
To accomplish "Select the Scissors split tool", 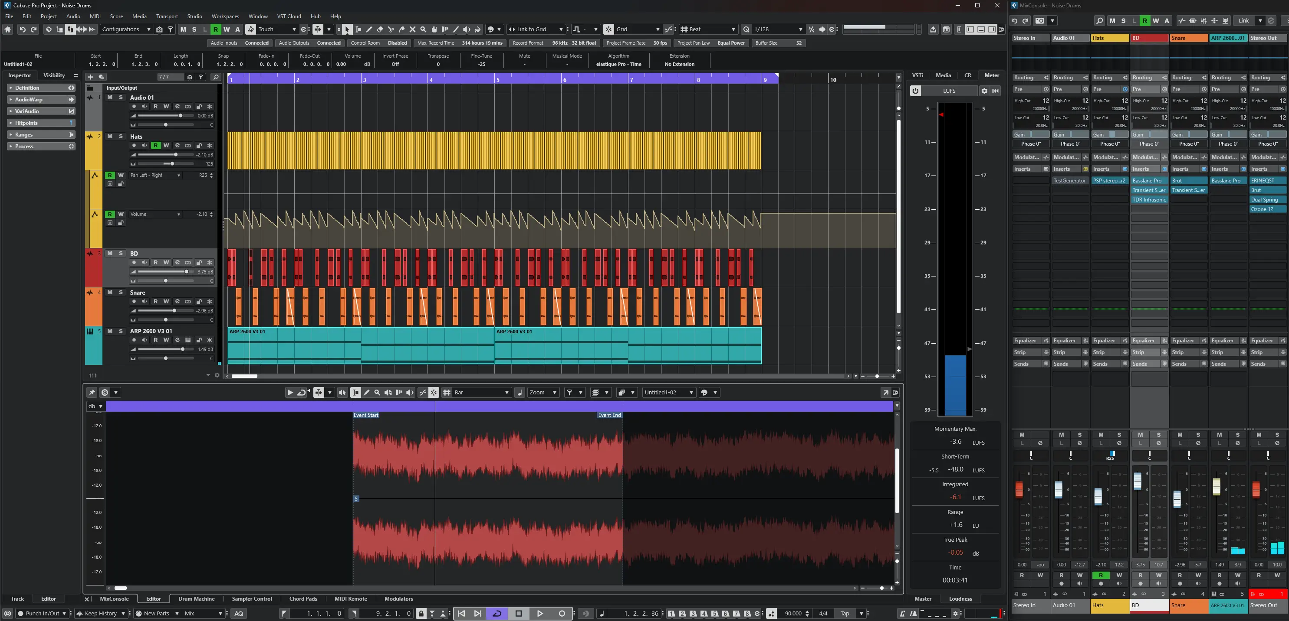I will [391, 29].
